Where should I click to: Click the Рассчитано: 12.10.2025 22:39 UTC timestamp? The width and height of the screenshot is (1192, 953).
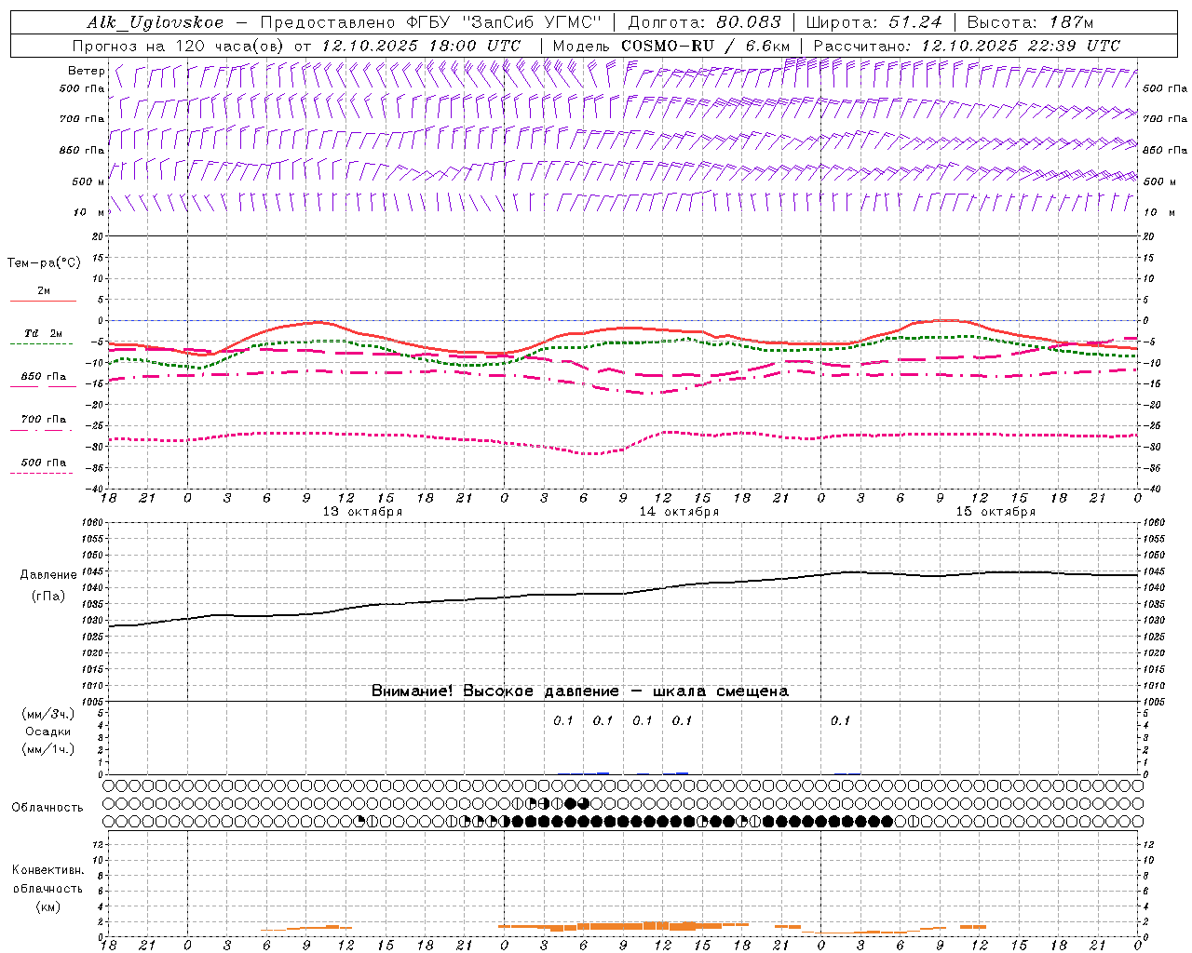pos(967,46)
